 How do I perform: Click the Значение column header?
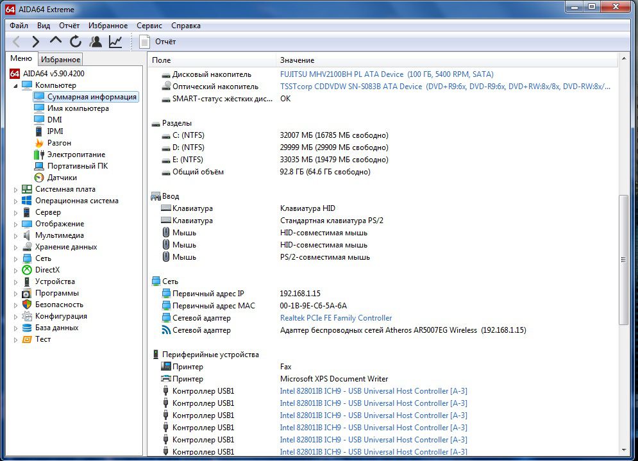(447, 60)
